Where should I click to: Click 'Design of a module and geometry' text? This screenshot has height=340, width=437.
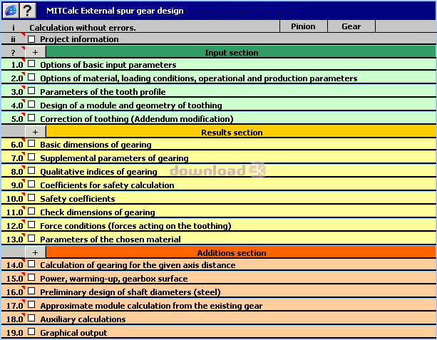131,105
